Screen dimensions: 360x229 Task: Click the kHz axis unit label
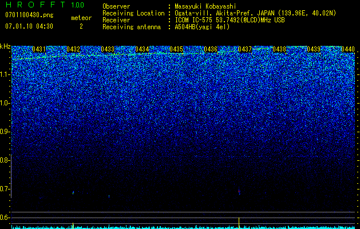click(5, 46)
